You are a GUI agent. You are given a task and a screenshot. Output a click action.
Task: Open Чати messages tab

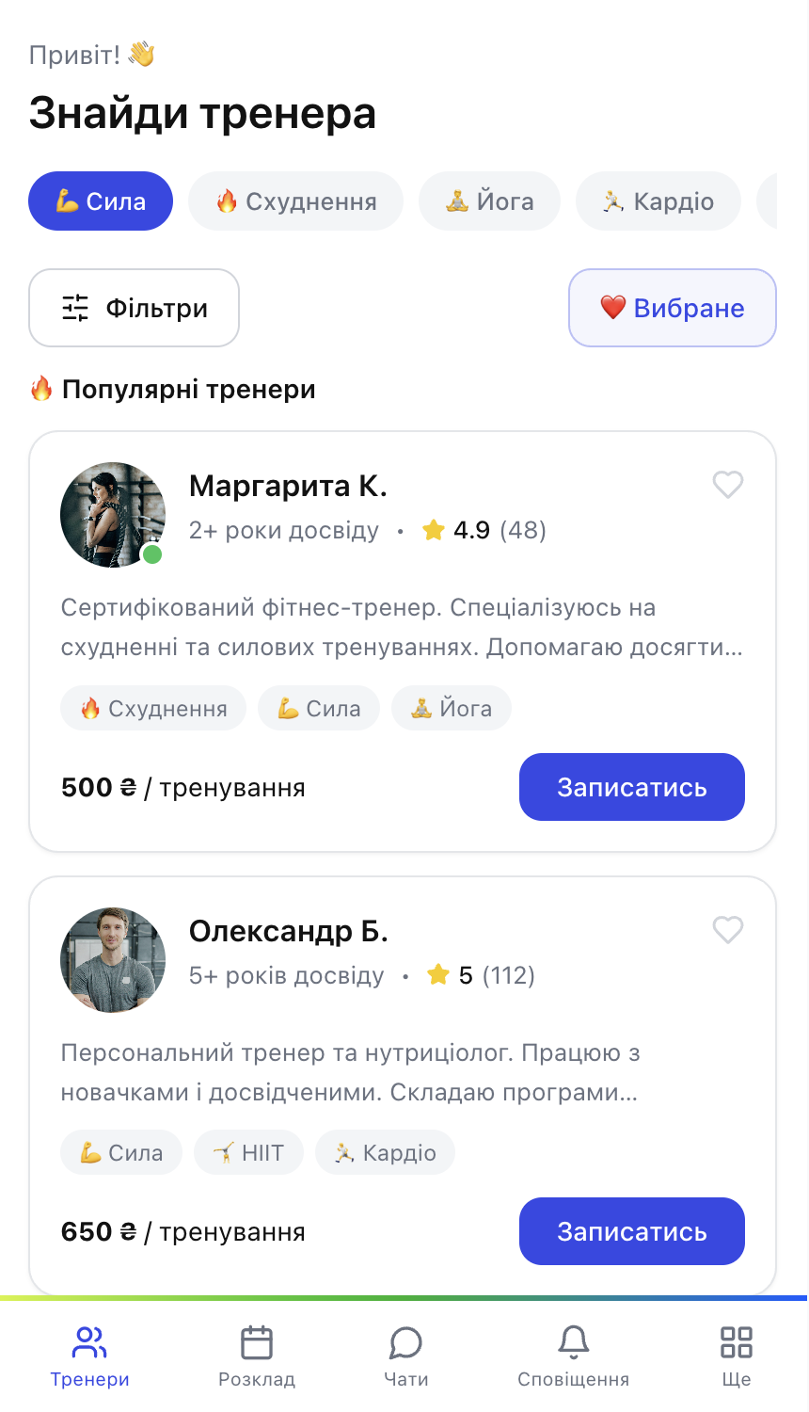pyautogui.click(x=405, y=1356)
